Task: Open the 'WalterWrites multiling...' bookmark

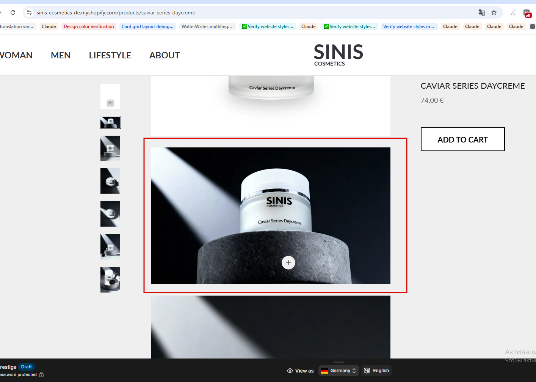Action: pos(207,27)
